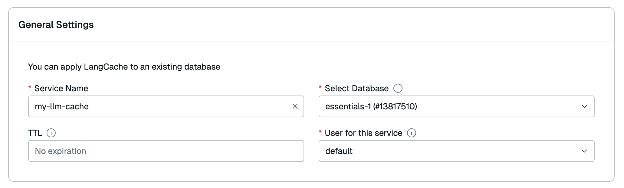Click the red asterisk beside Select Database

click(320, 87)
